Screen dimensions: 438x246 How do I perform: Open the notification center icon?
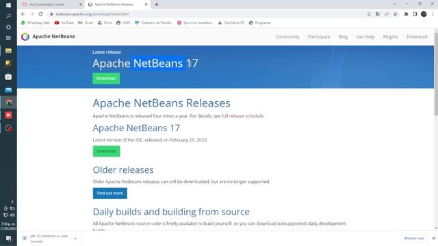(8, 238)
